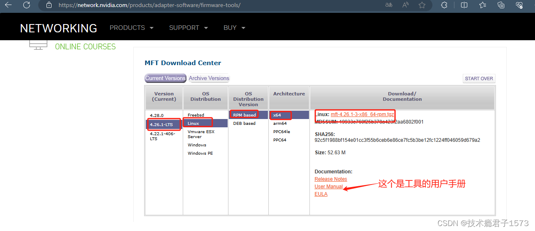Open the EULA link
The height and width of the screenshot is (231, 535).
click(321, 194)
